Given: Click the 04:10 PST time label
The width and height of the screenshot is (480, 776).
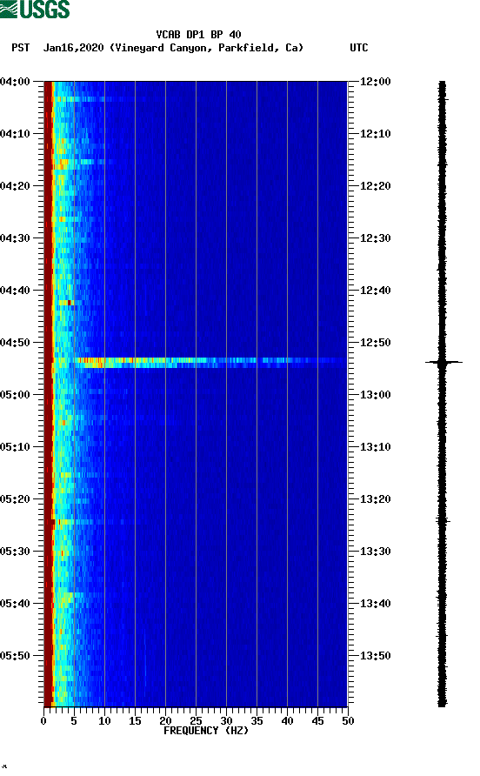Looking at the screenshot, I should (x=15, y=134).
